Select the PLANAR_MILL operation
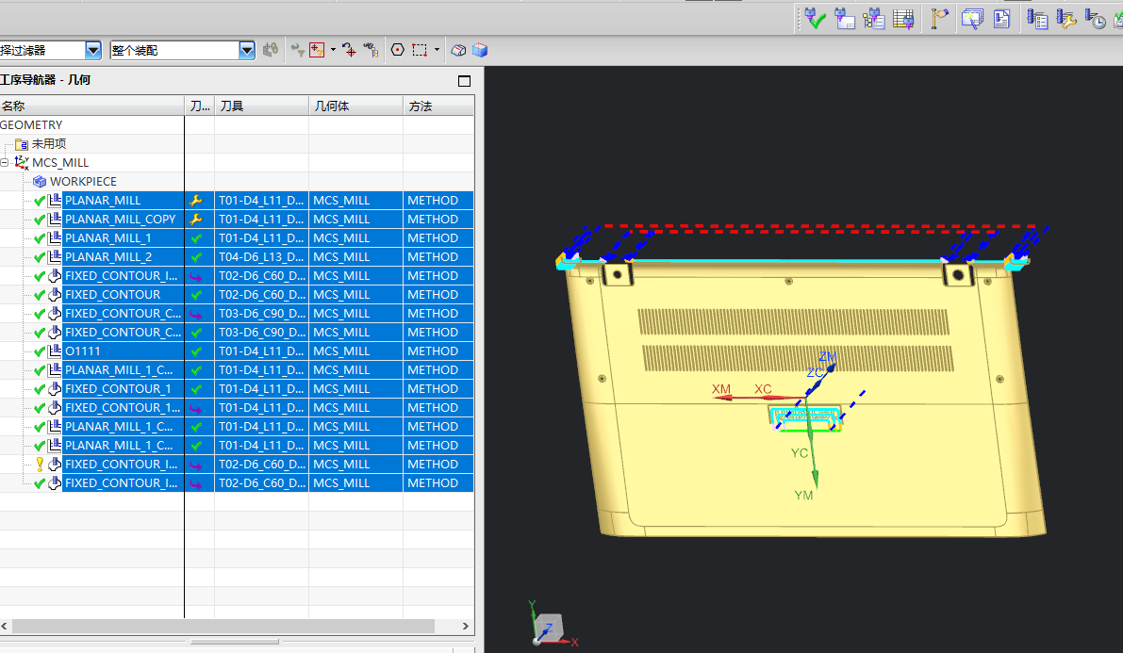1123x653 pixels. pyautogui.click(x=103, y=201)
